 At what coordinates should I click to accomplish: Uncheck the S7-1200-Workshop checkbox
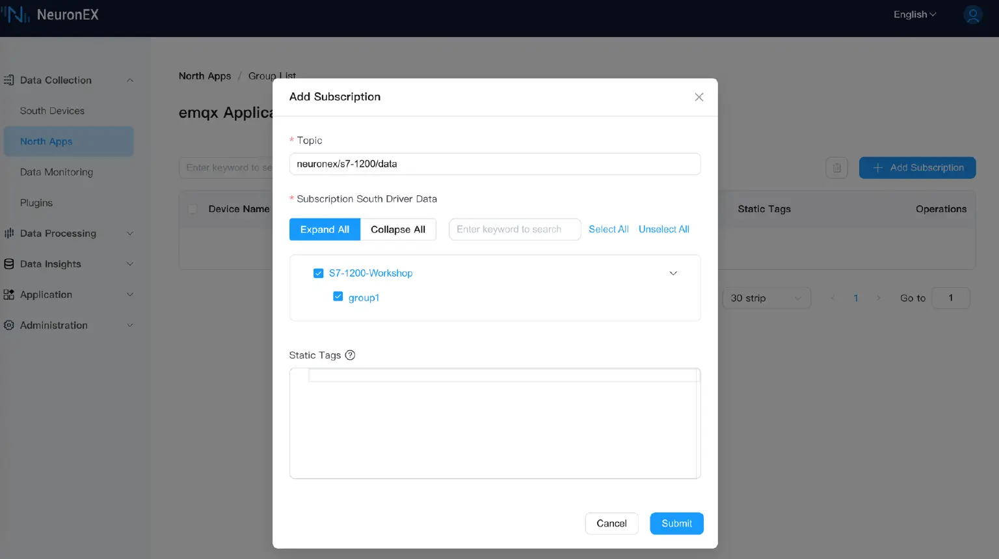click(x=319, y=273)
